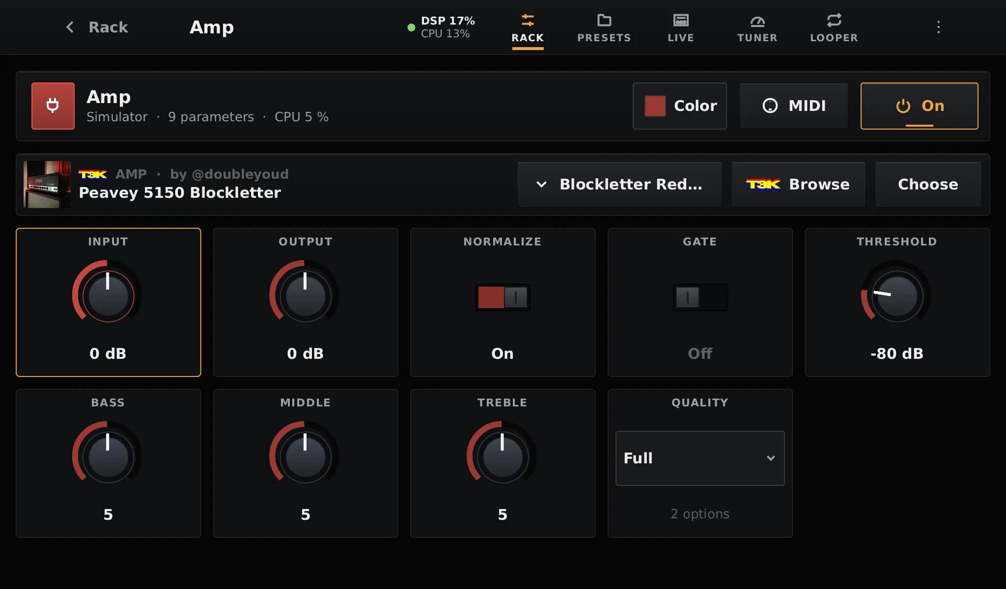Click the BASS value 5
This screenshot has height=589, width=1006.
(x=108, y=514)
